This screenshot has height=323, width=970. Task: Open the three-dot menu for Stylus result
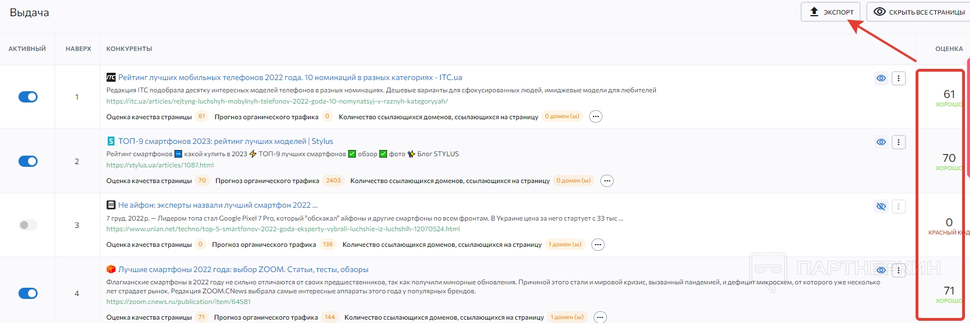tap(899, 142)
